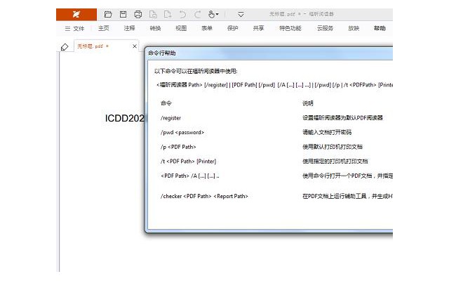
Task: Click the 以下命令可以在福昕阅读器中使用 heading
Action: tap(196, 71)
